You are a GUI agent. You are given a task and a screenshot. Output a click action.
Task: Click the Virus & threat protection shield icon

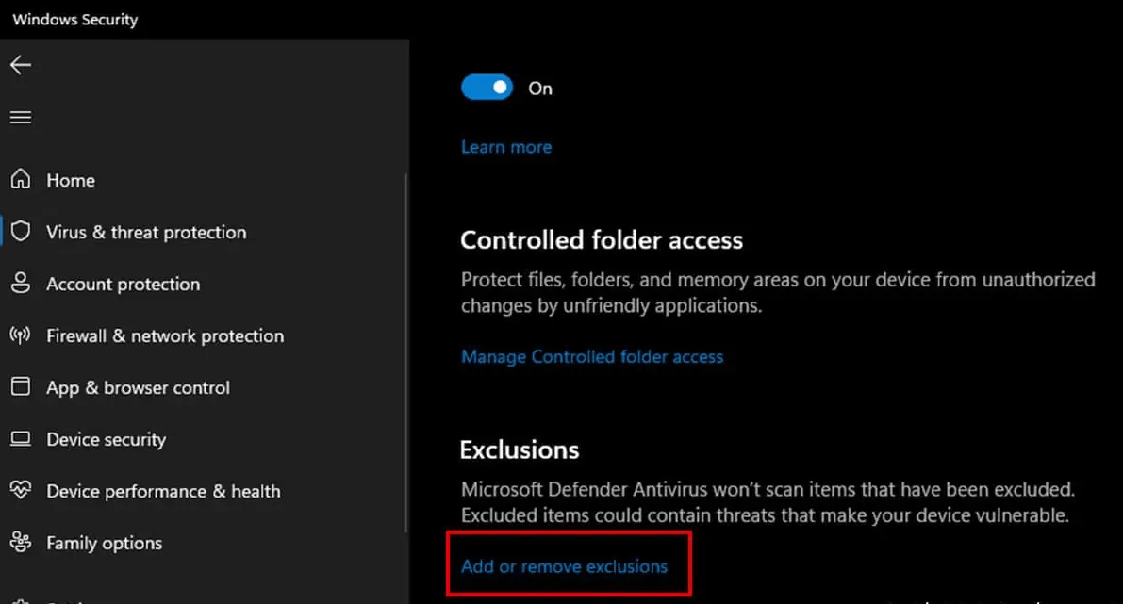tap(20, 232)
